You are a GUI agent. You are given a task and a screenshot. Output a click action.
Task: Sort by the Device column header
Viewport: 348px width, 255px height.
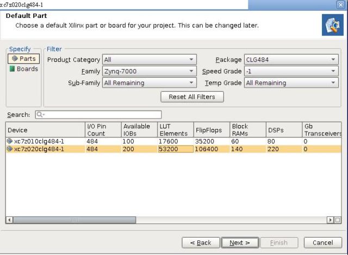point(45,130)
